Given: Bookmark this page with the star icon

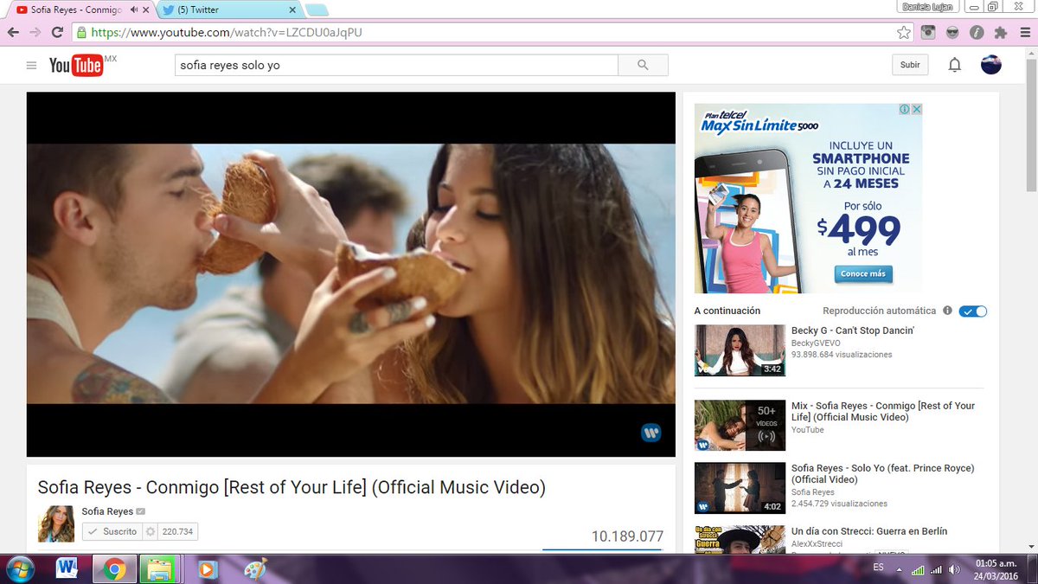Looking at the screenshot, I should pyautogui.click(x=904, y=33).
